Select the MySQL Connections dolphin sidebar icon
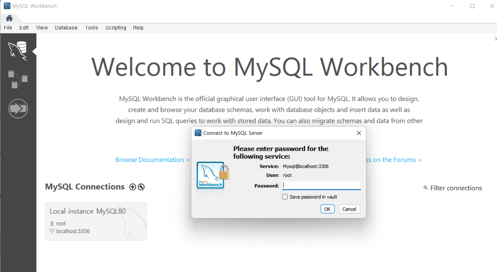Viewport: 497px width, 272px height. coord(18,51)
